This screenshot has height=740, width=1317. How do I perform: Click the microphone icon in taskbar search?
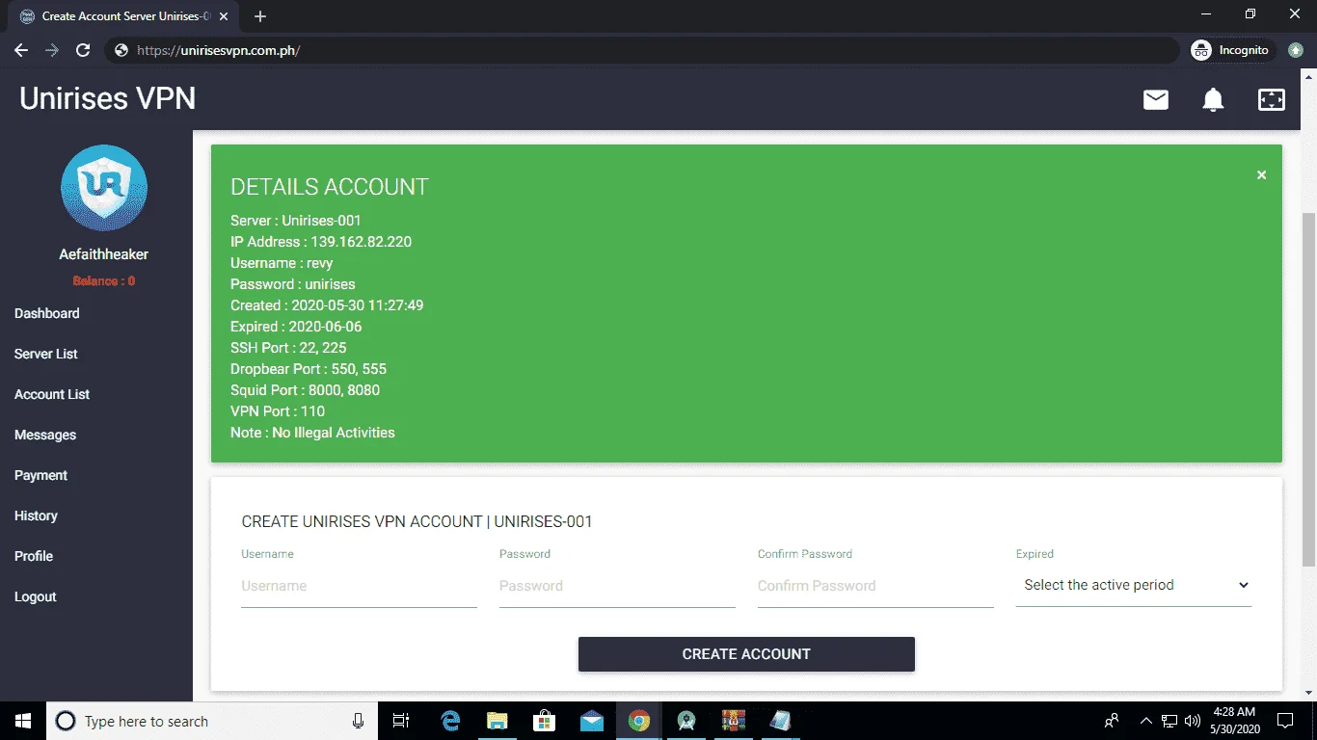pyautogui.click(x=359, y=721)
